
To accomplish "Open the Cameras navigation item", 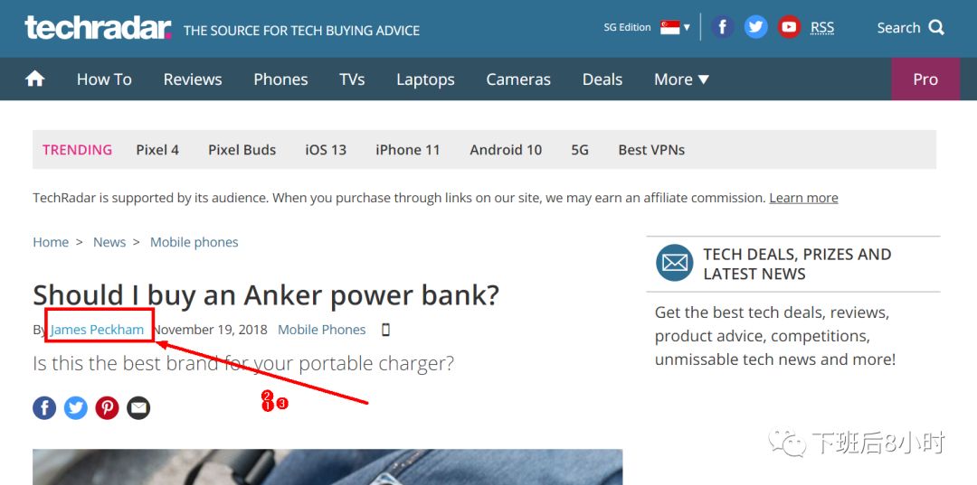I will (518, 79).
